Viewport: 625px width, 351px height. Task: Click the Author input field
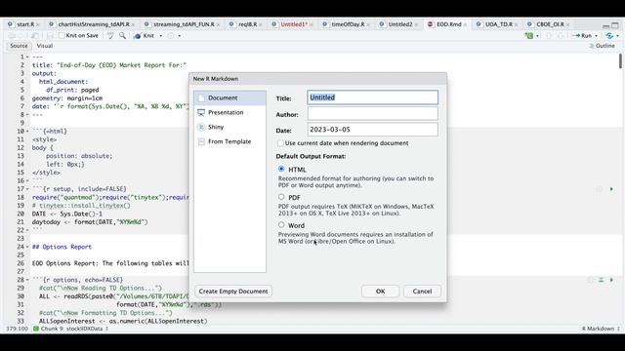373,114
